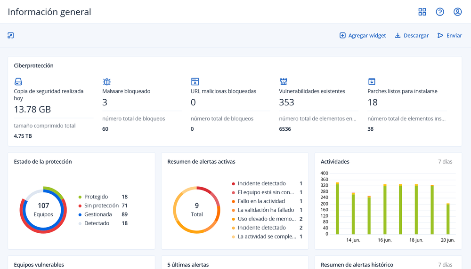Open the Uso elevado de memoria alert row
Screen dimensions: 471x269
(266, 219)
